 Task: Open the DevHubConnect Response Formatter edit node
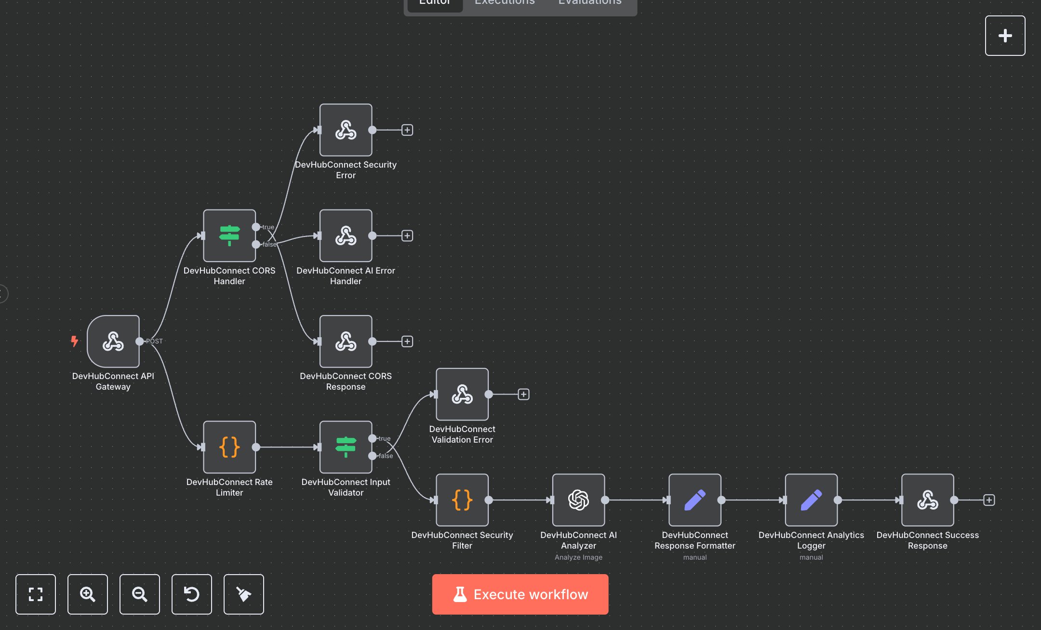tap(694, 499)
